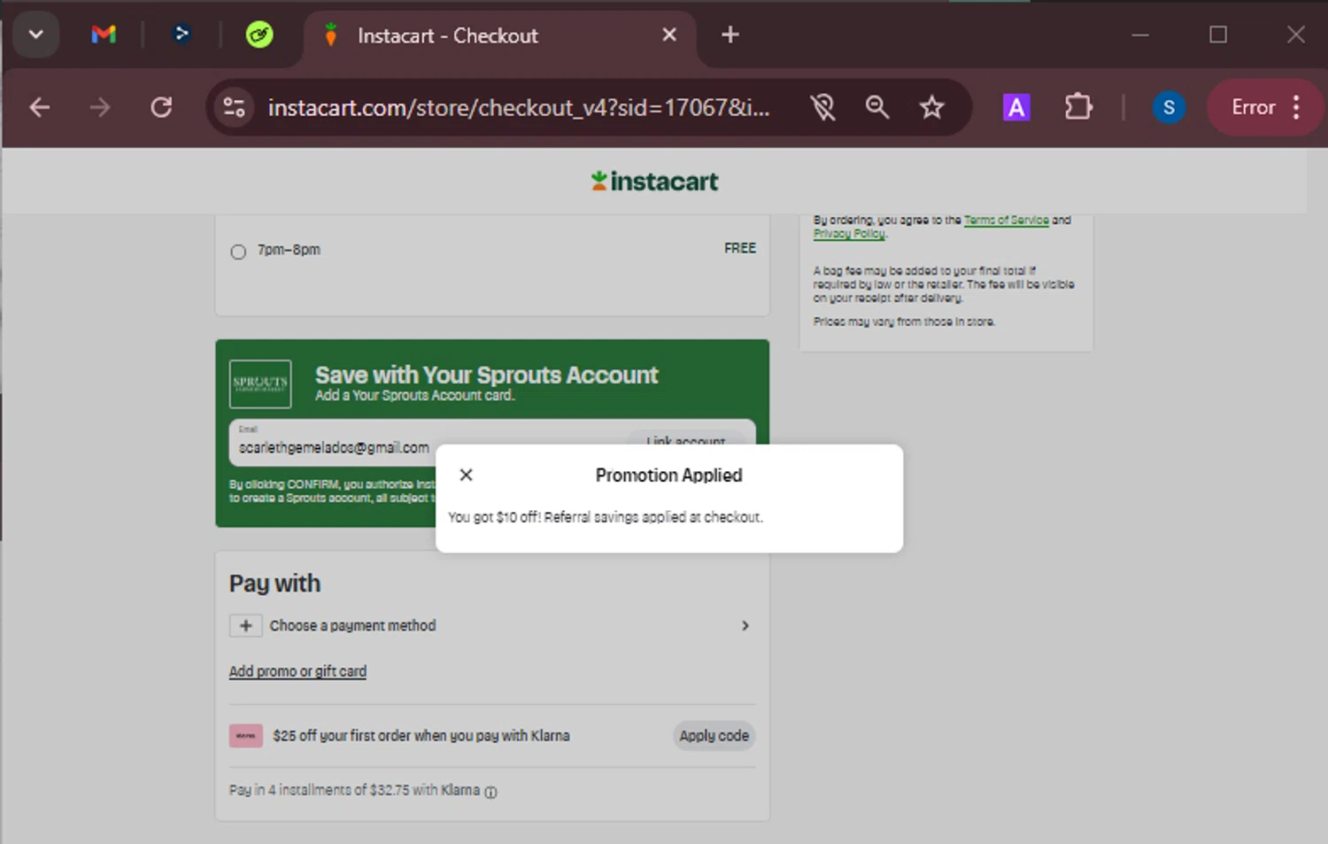Open a new browser tab

point(730,35)
